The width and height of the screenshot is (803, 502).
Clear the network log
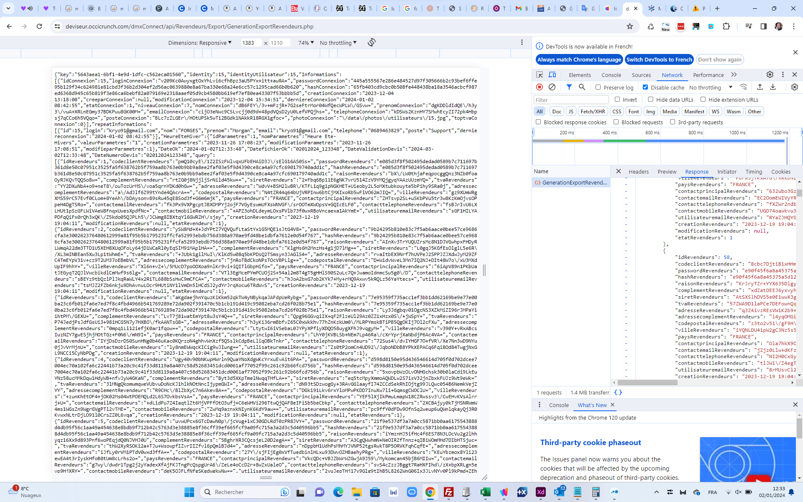pos(552,87)
